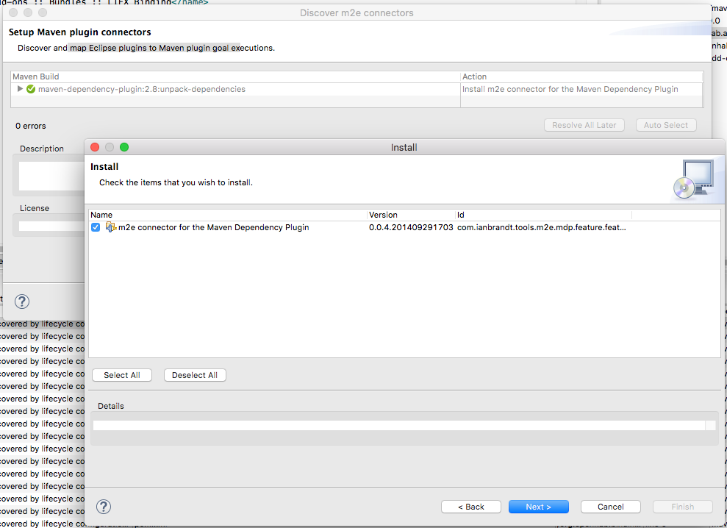Expand maven-dependency-plugin:2.8:unpack-dependencies row
727x528 pixels.
[x=19, y=89]
